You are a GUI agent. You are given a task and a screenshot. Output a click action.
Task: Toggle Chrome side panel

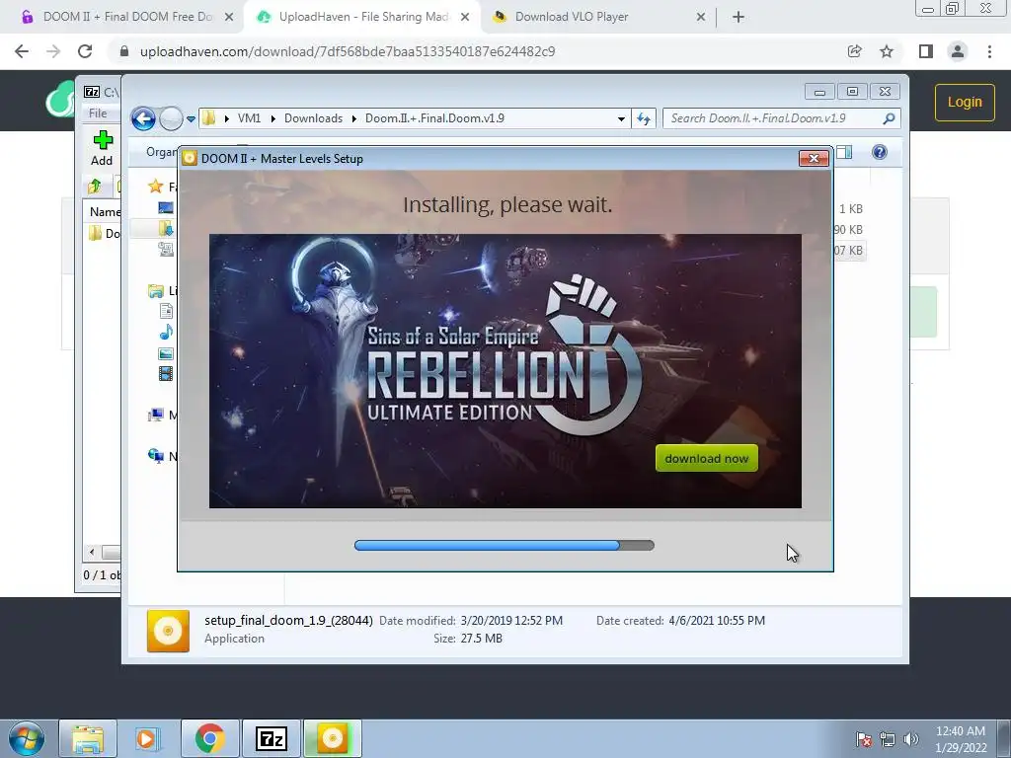[x=926, y=51]
